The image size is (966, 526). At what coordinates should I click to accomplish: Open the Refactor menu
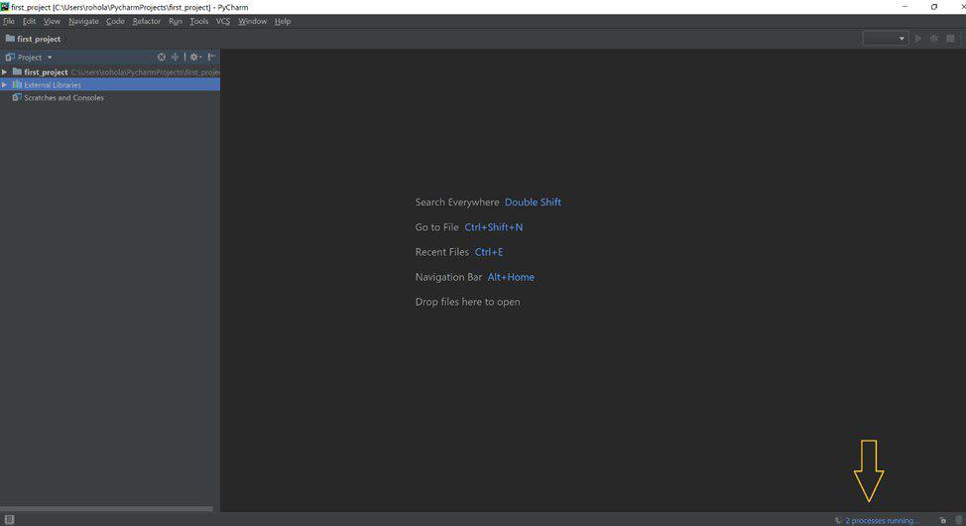(x=146, y=21)
